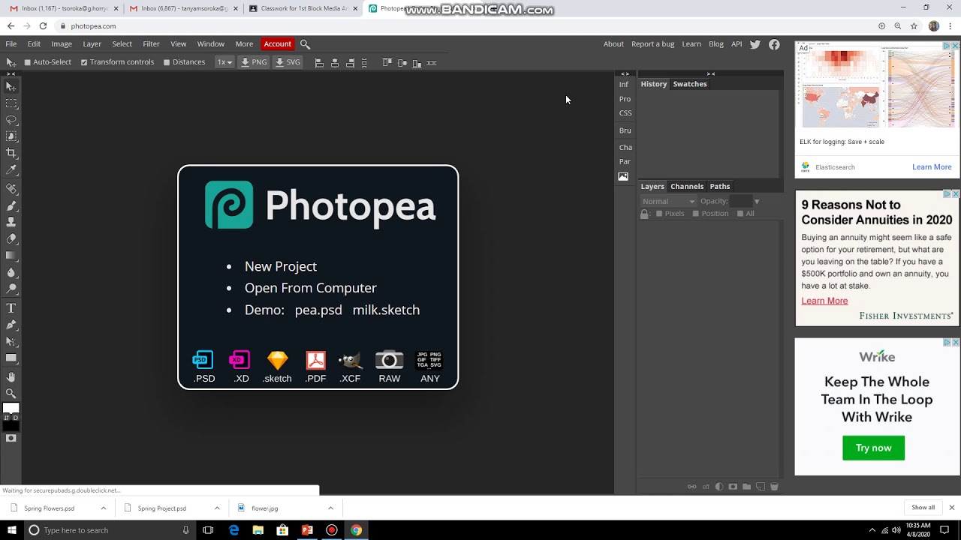Image resolution: width=961 pixels, height=540 pixels.
Task: Select the Rectangle Select tool
Action: 11,103
